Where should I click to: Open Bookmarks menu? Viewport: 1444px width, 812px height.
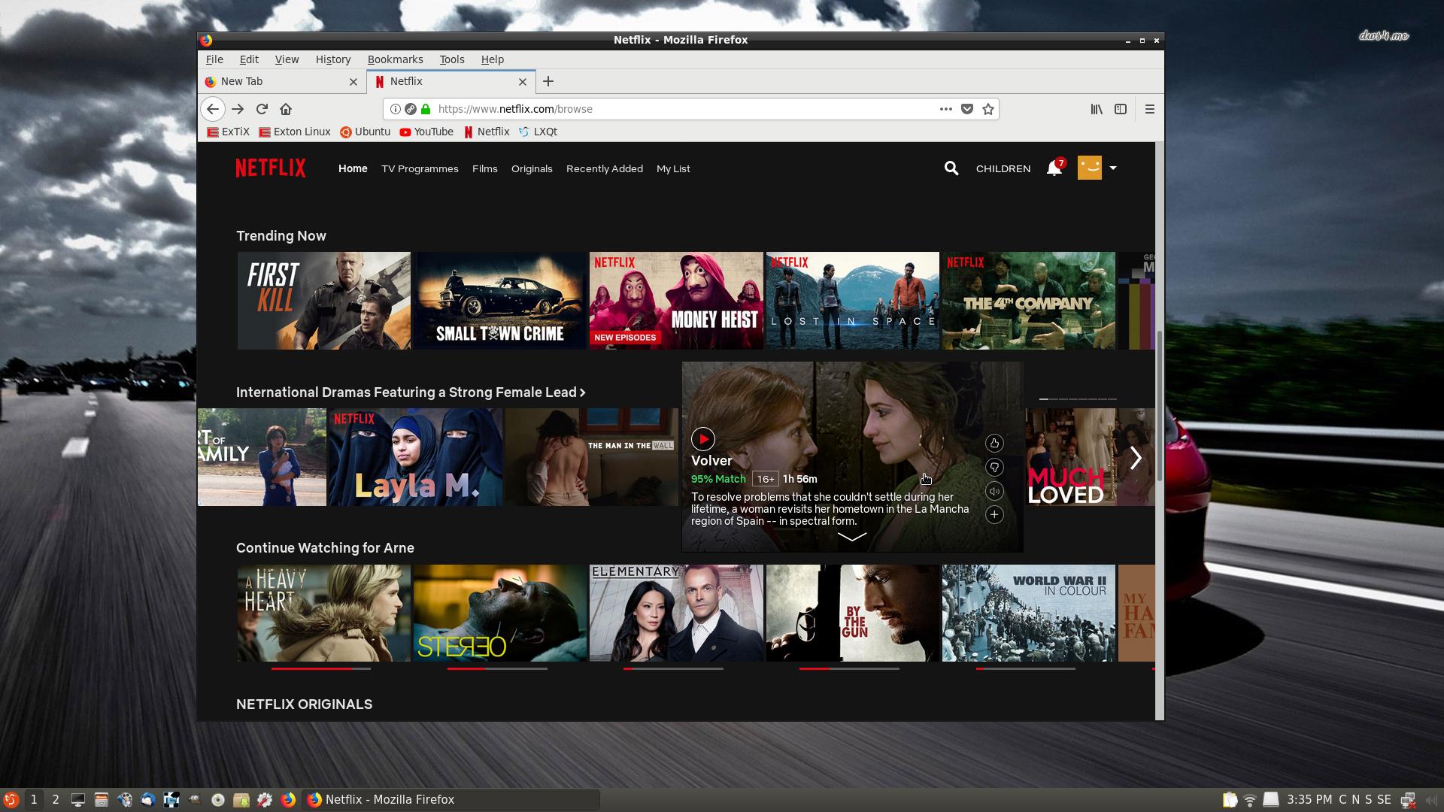(395, 59)
